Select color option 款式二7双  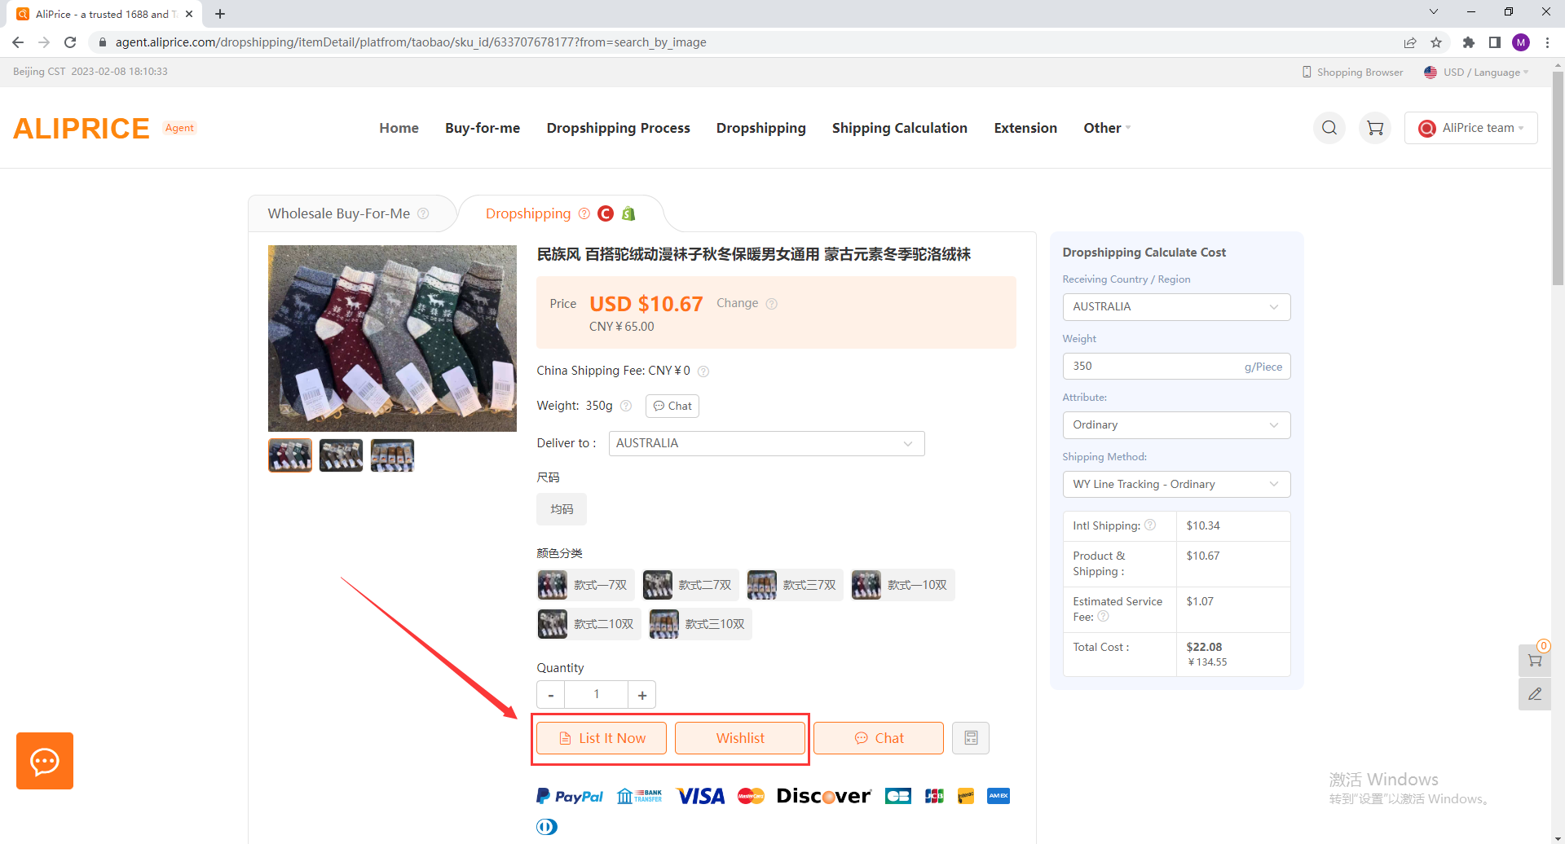pyautogui.click(x=690, y=585)
